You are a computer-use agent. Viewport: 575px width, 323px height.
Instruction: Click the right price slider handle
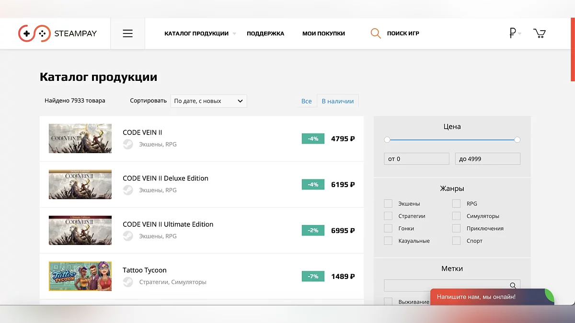[x=517, y=140]
